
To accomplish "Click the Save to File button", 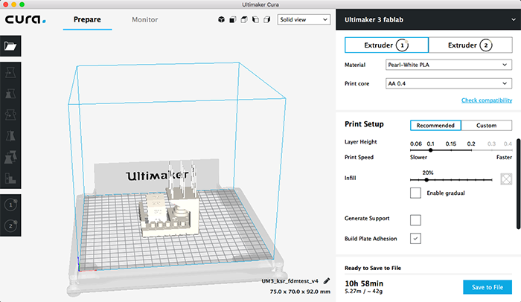I will pyautogui.click(x=488, y=287).
